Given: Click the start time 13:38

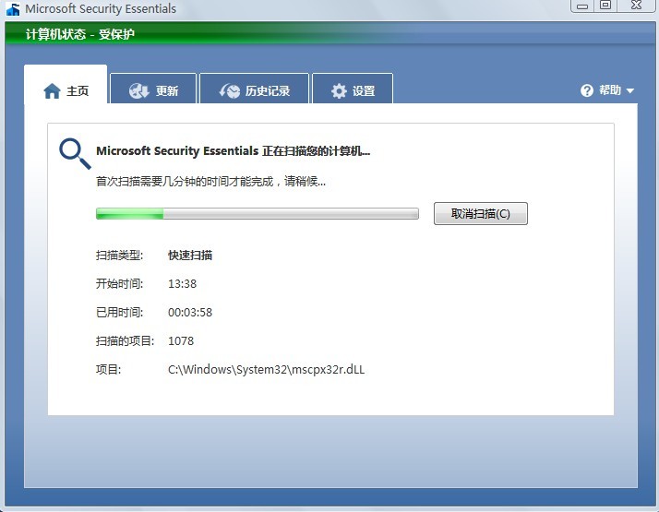Looking at the screenshot, I should coord(182,284).
